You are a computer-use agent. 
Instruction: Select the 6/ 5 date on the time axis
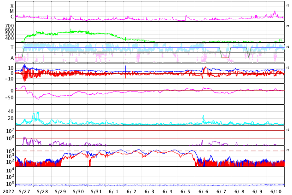pyautogui.click(x=186, y=191)
